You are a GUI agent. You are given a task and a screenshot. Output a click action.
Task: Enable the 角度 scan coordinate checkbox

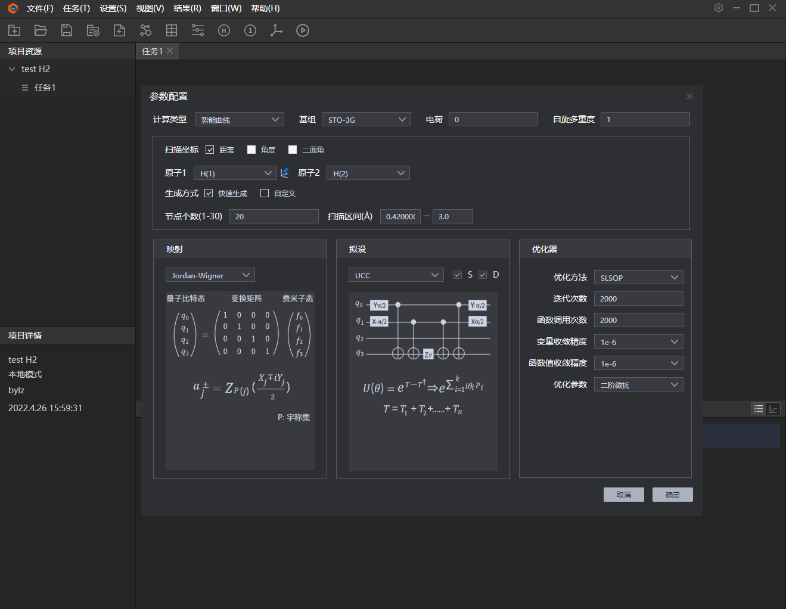coord(251,150)
